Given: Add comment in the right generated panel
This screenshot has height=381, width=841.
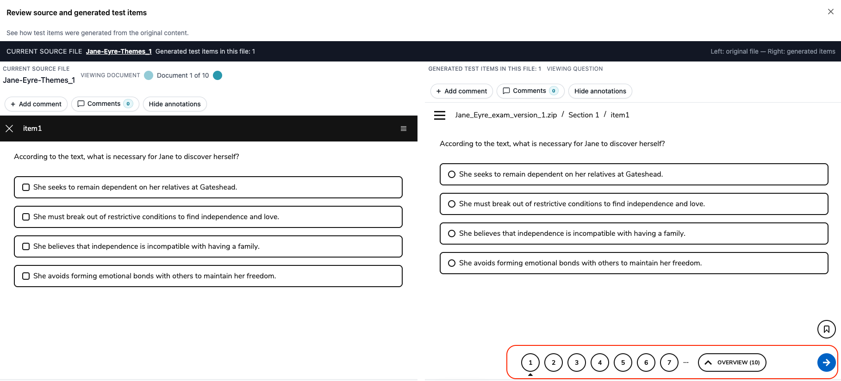Looking at the screenshot, I should (x=461, y=91).
